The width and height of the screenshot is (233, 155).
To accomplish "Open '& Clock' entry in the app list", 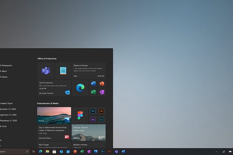I will (x=3, y=127).
